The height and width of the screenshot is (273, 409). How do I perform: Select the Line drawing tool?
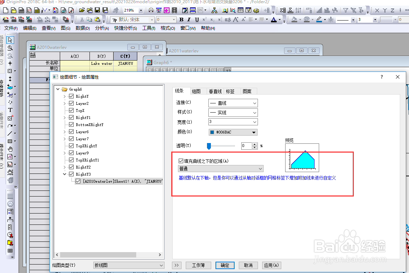click(x=10, y=133)
